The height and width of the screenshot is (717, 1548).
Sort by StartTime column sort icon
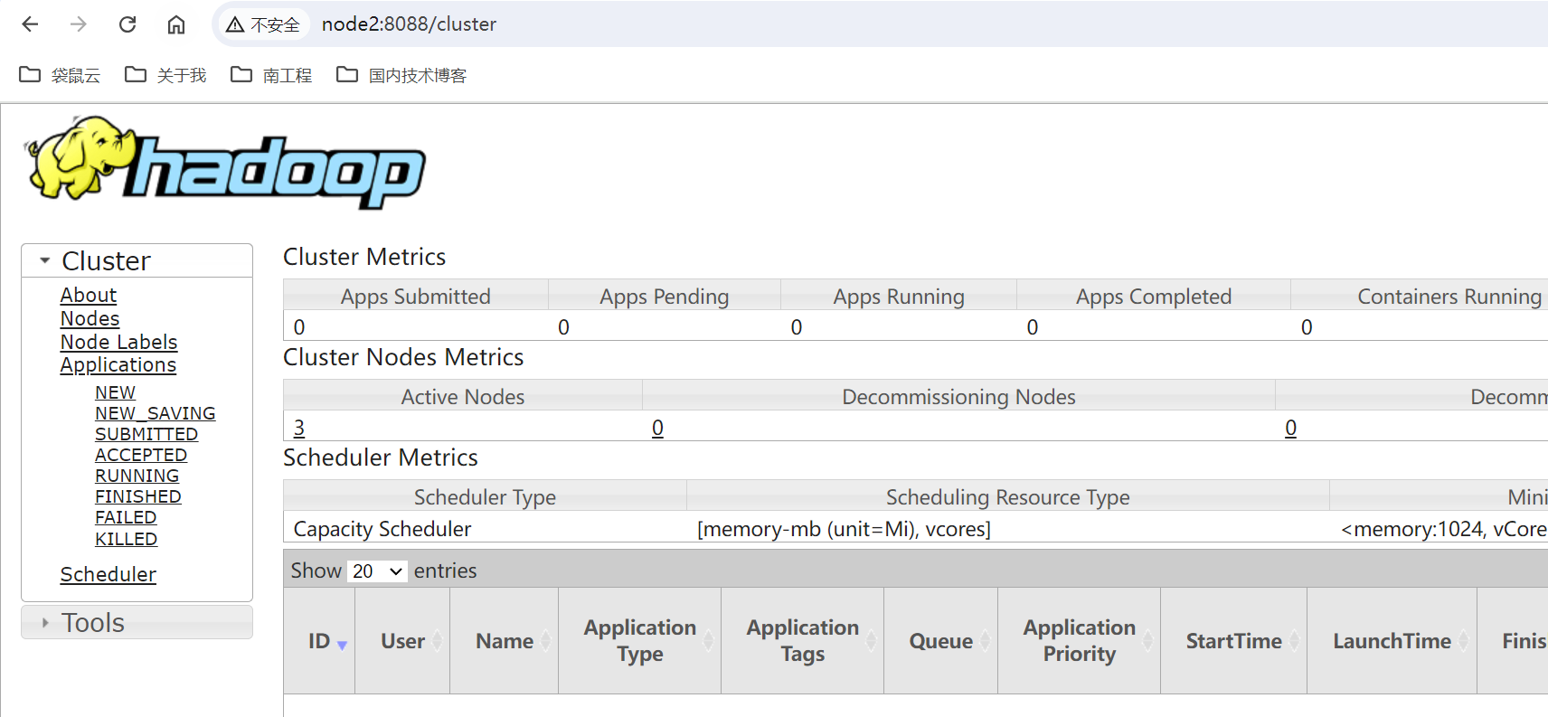1295,641
